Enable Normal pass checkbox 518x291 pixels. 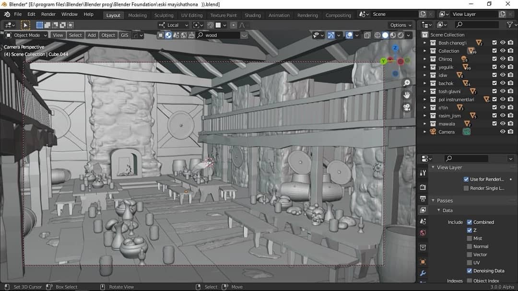469,246
